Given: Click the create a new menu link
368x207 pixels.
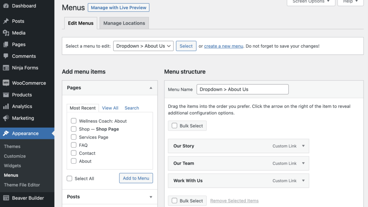Looking at the screenshot, I should pos(224,46).
